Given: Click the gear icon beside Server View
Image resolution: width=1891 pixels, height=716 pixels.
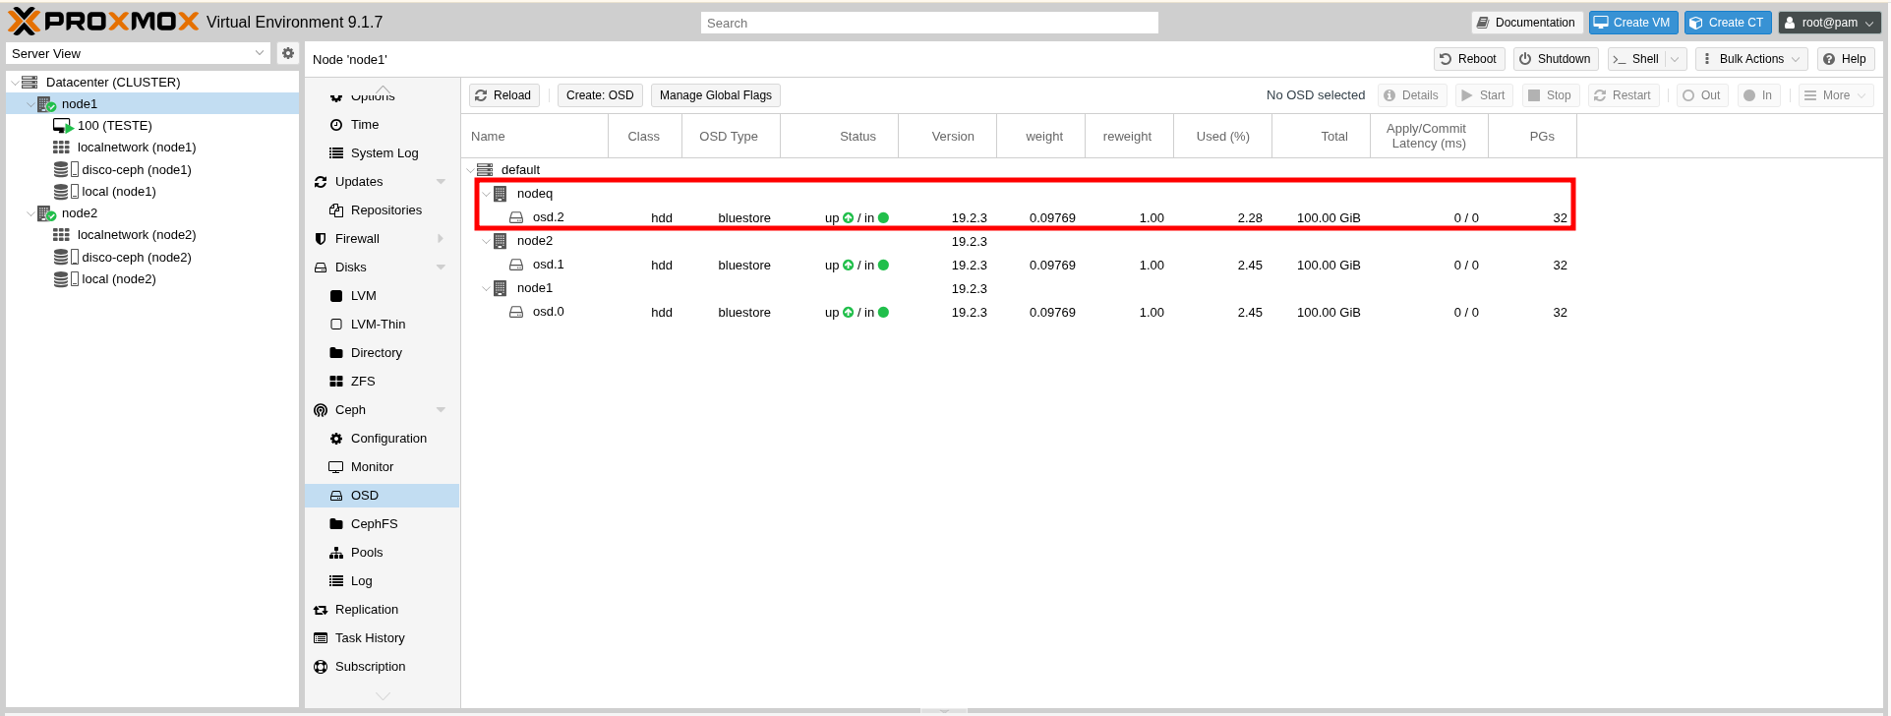Looking at the screenshot, I should (287, 53).
